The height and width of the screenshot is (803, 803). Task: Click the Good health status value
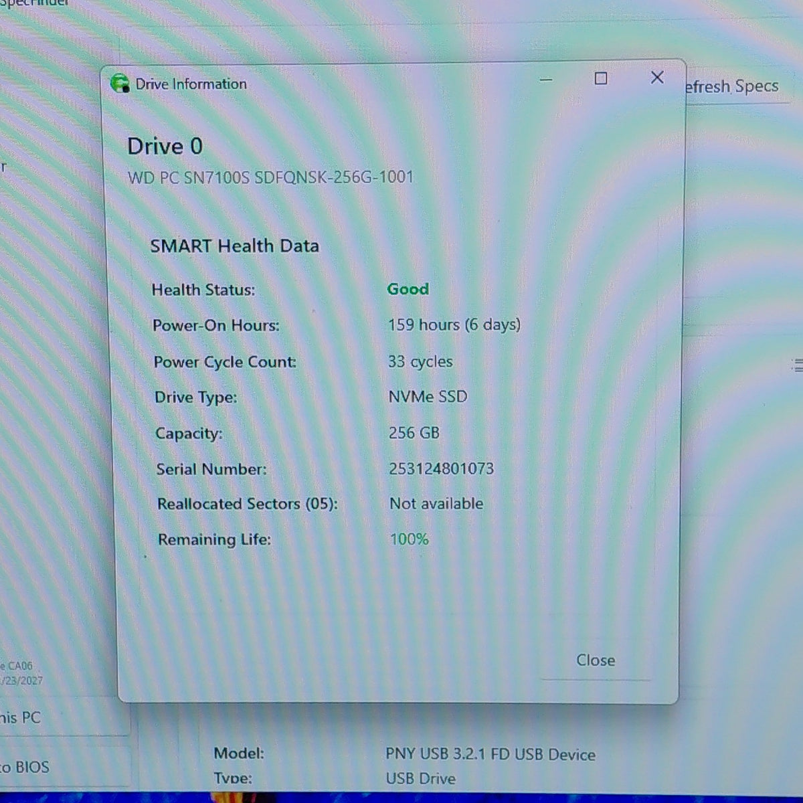click(x=408, y=289)
